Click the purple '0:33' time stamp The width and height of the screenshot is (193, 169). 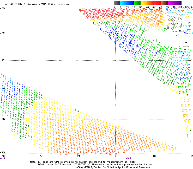coord(128,158)
